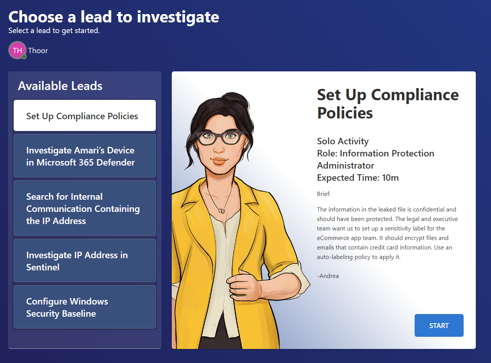Click the Thoor username label
The image size is (491, 363).
[38, 51]
